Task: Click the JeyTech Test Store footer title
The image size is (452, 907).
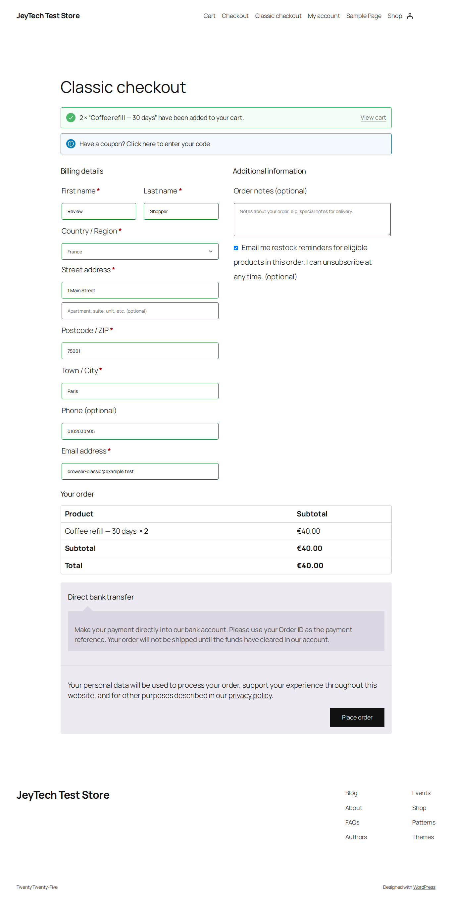Action: [x=63, y=795]
